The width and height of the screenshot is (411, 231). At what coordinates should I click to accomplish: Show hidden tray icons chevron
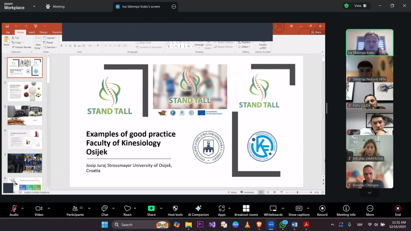(332, 225)
